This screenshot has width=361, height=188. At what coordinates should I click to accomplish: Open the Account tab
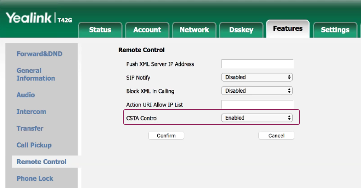pyautogui.click(x=147, y=30)
